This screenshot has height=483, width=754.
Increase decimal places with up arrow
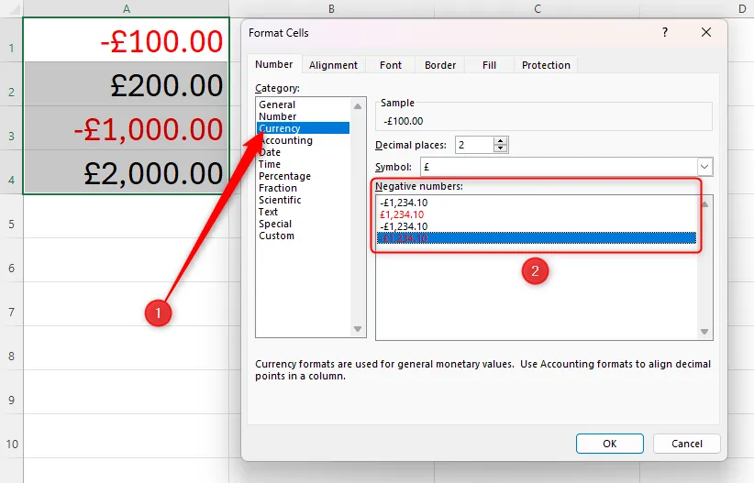click(x=500, y=141)
